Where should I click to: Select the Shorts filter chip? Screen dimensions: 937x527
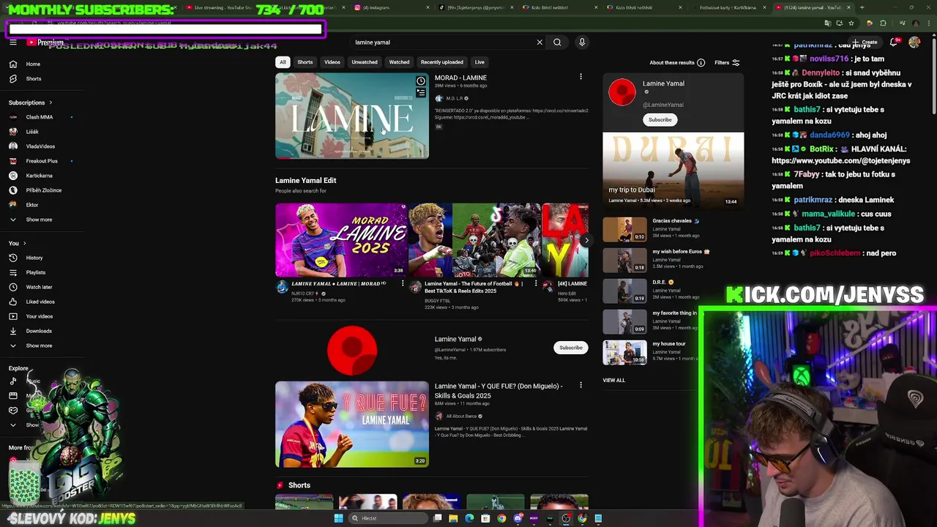(305, 62)
